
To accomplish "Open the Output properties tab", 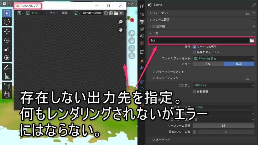I will click(142, 22).
